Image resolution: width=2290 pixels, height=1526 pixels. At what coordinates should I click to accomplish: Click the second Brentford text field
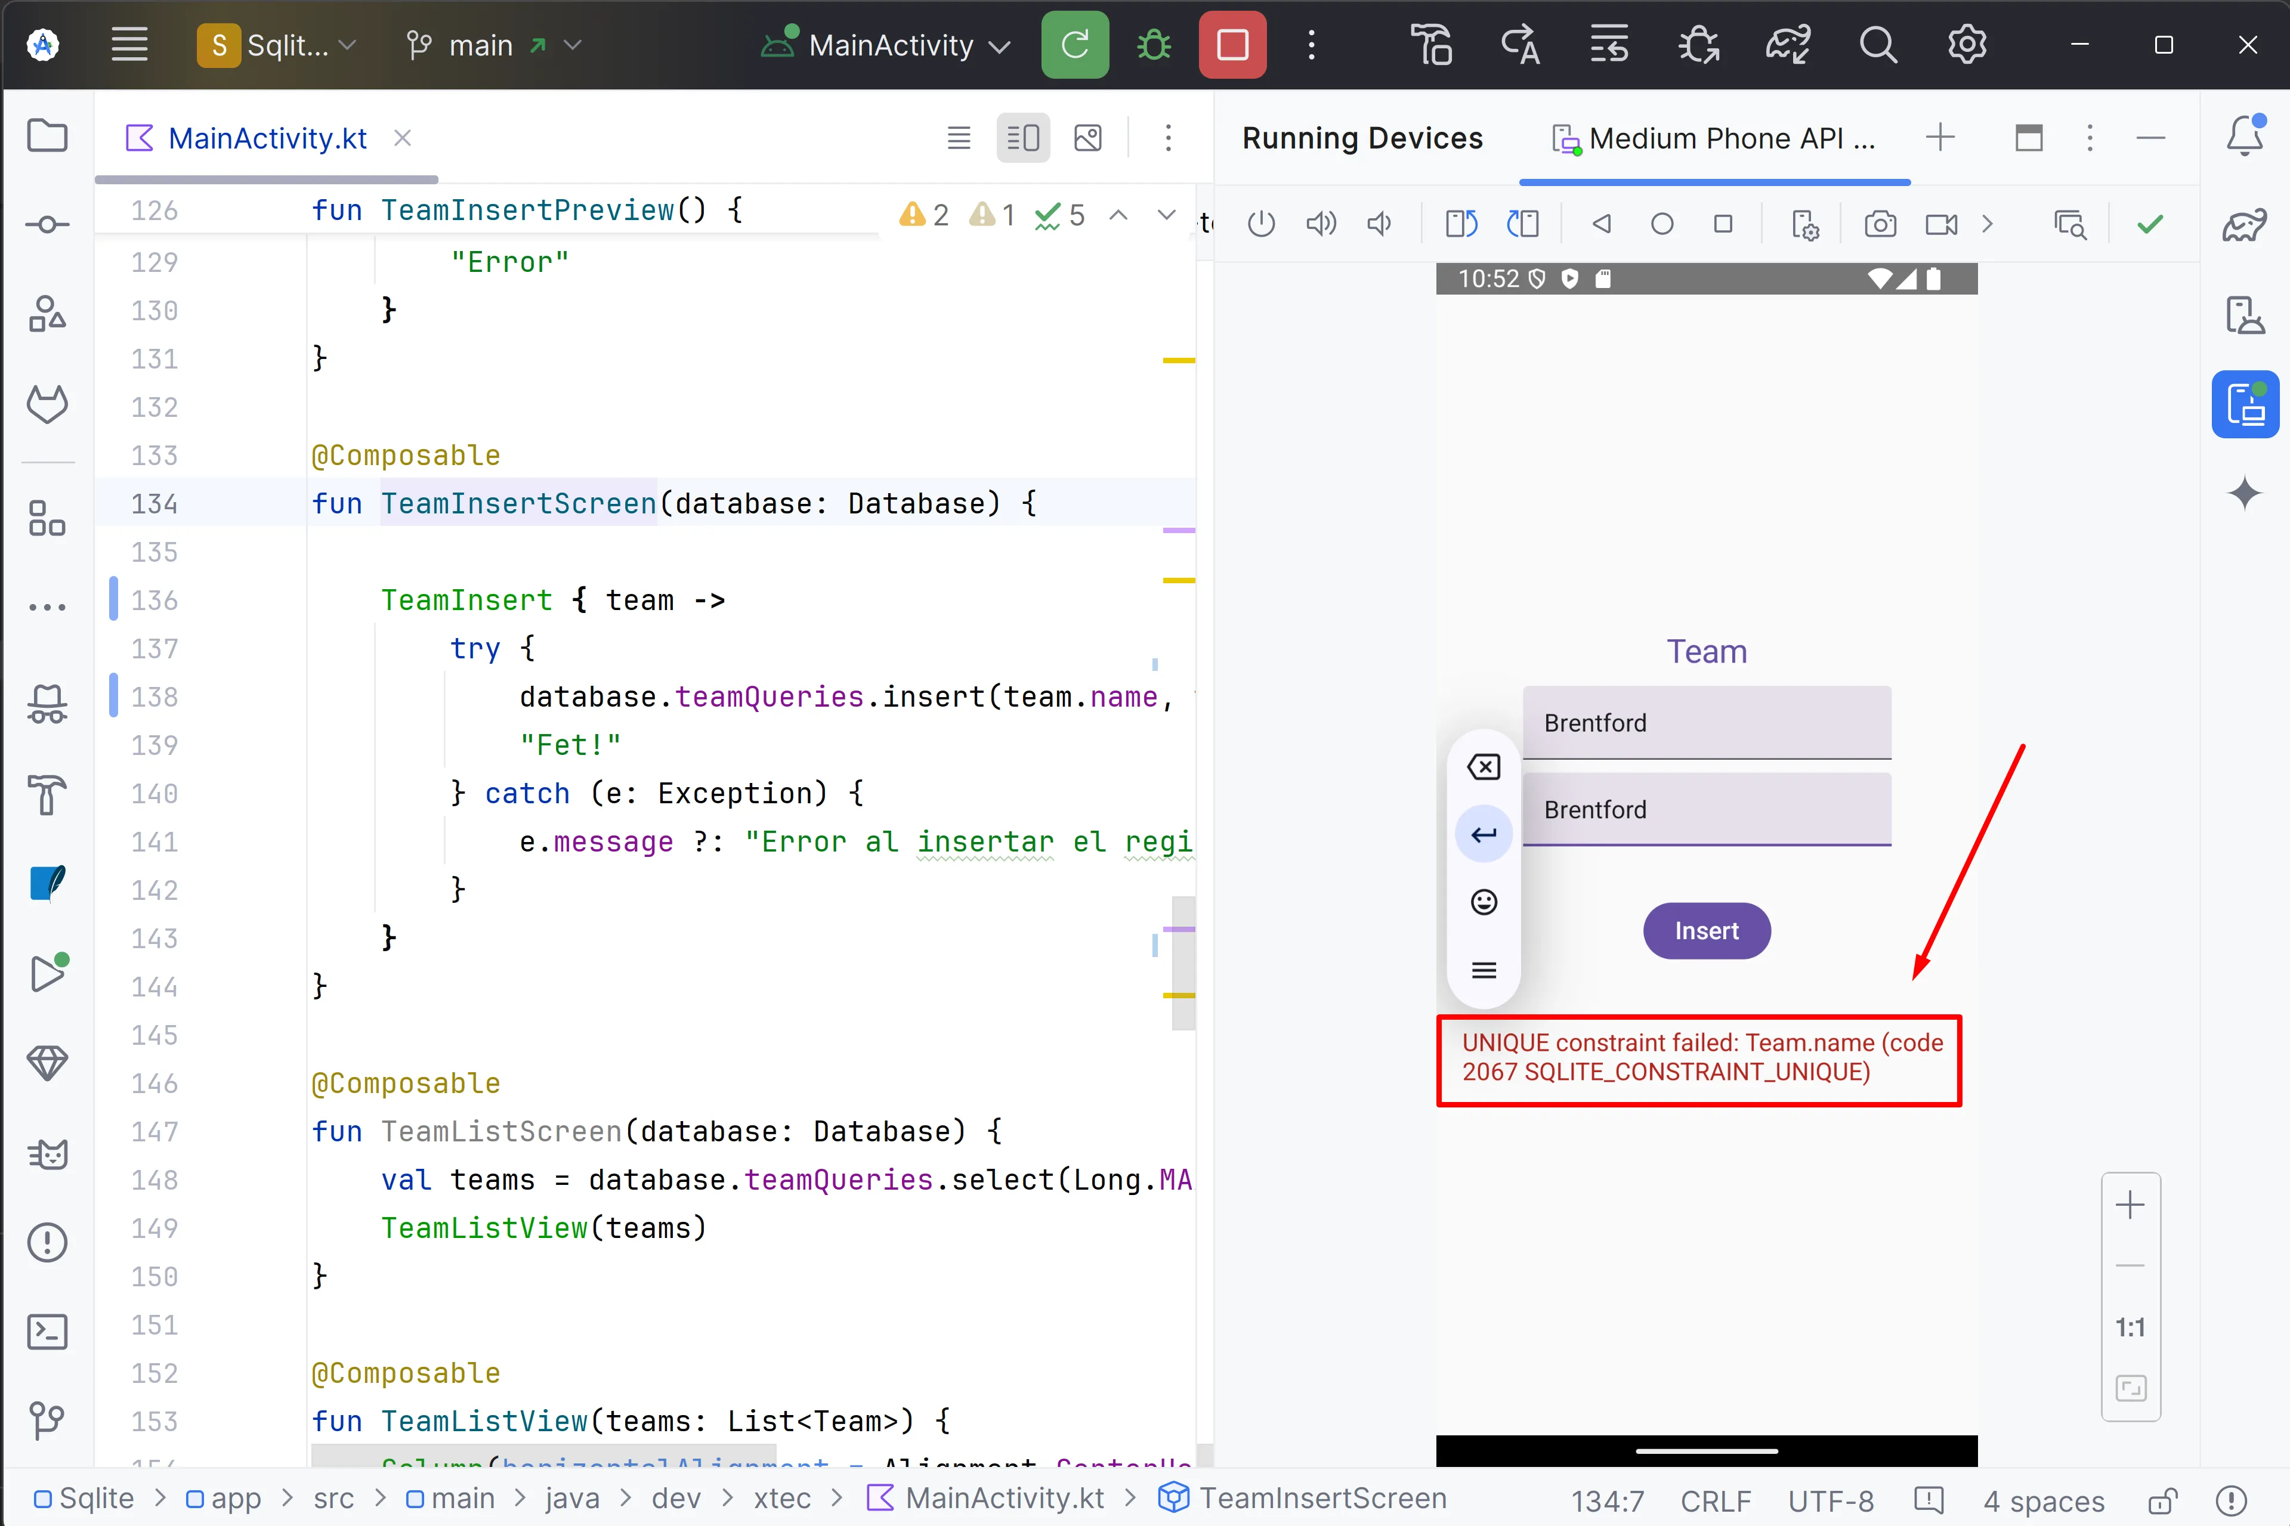(1706, 810)
